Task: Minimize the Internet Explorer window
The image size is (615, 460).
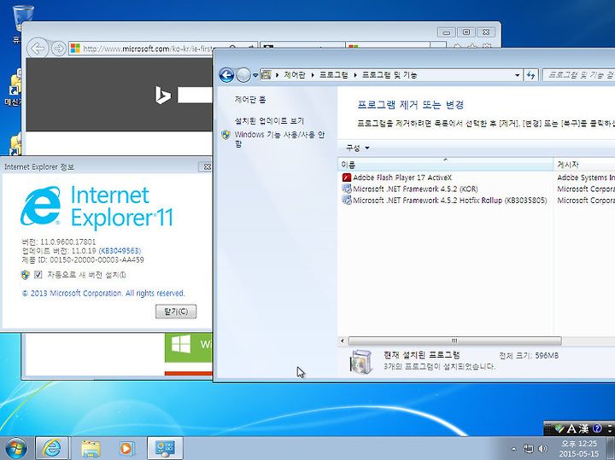Action: pos(447,32)
